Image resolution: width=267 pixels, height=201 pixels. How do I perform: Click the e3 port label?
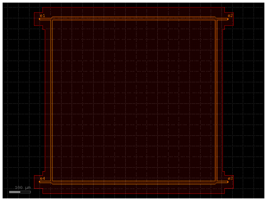coord(230,178)
